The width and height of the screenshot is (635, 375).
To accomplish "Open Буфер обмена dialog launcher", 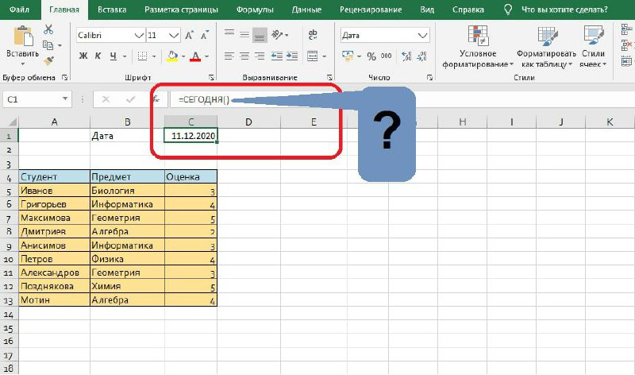I will click(x=64, y=77).
